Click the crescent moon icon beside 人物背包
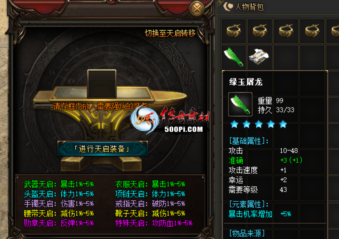 (x=228, y=7)
